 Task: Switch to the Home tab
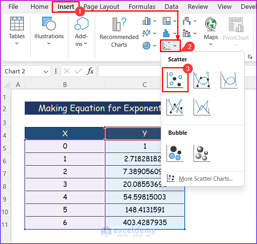[x=39, y=7]
